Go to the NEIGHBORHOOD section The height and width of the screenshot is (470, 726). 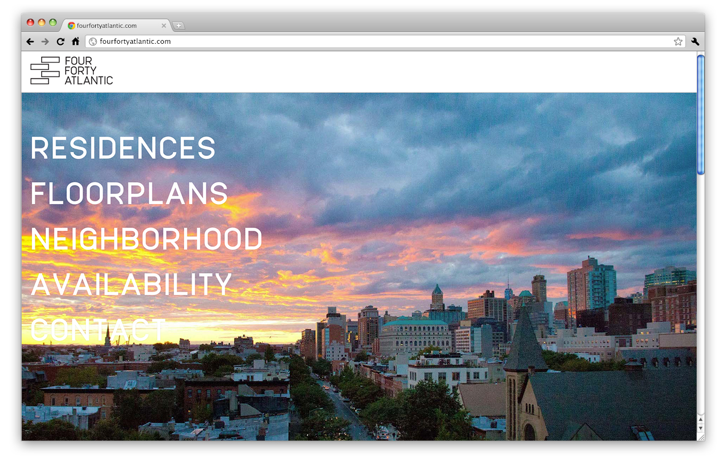click(146, 239)
